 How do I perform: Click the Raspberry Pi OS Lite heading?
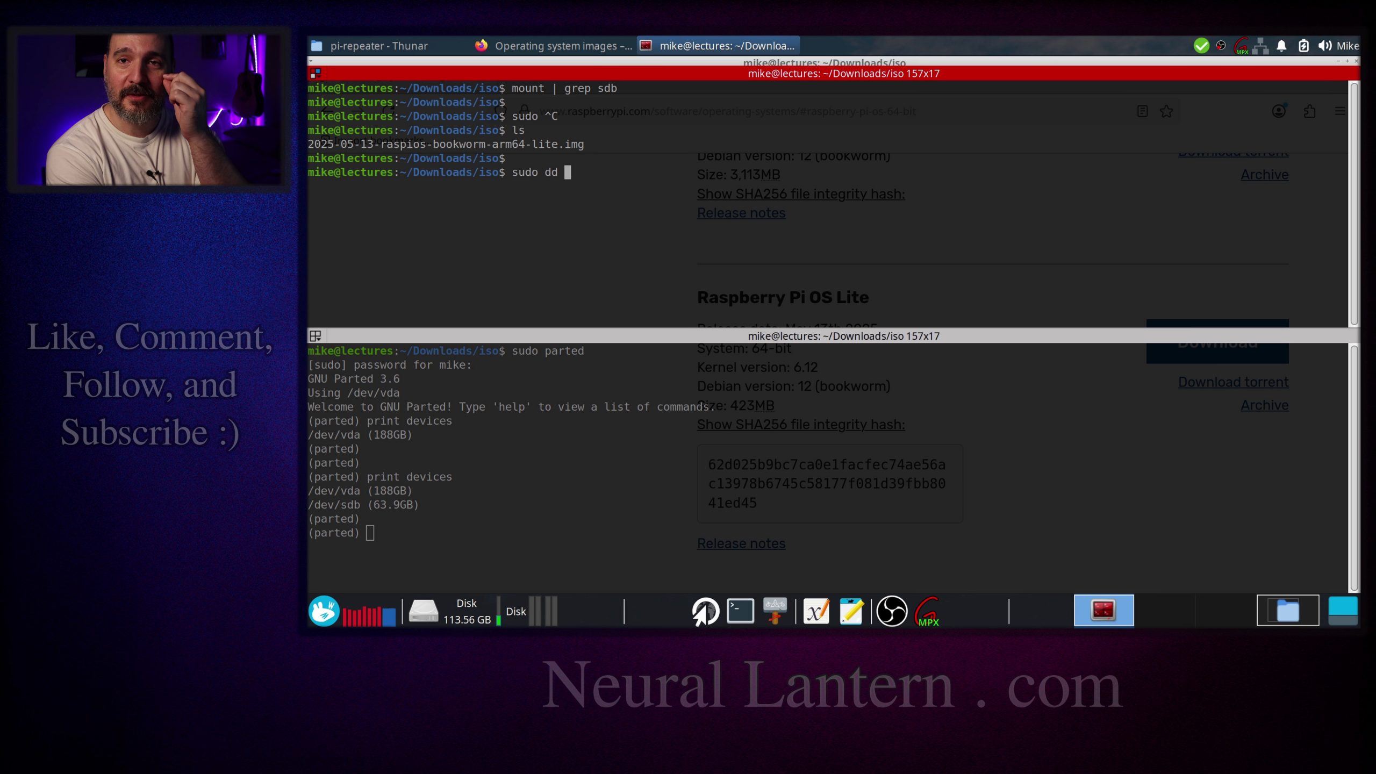click(783, 297)
